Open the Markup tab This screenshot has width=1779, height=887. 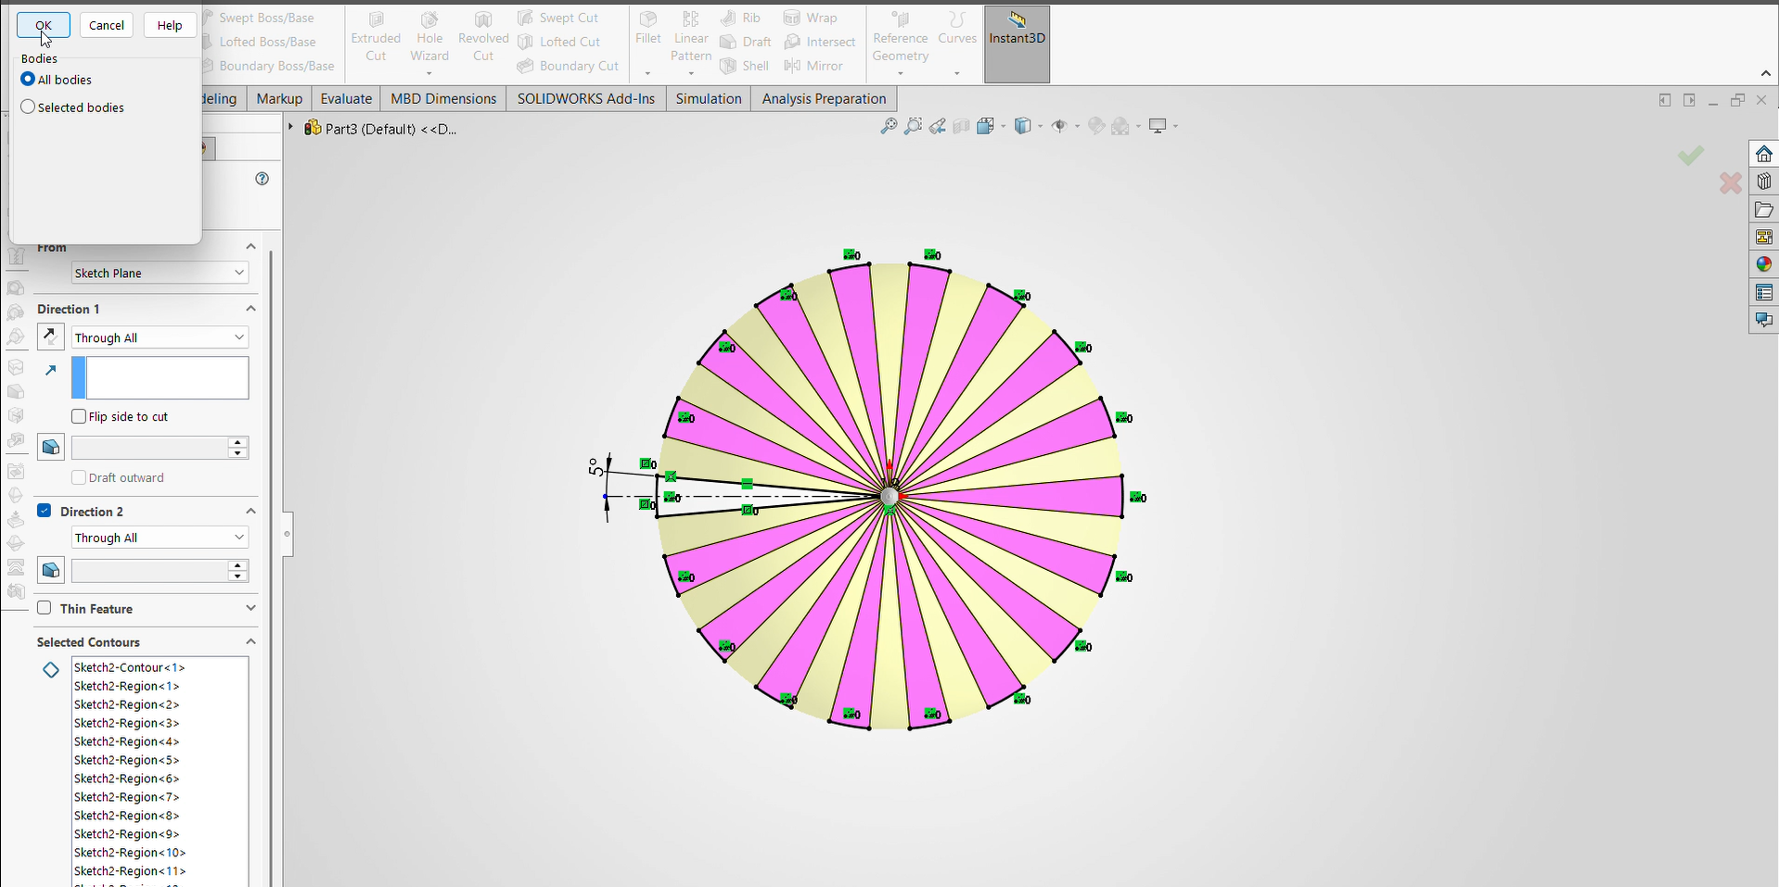(279, 98)
